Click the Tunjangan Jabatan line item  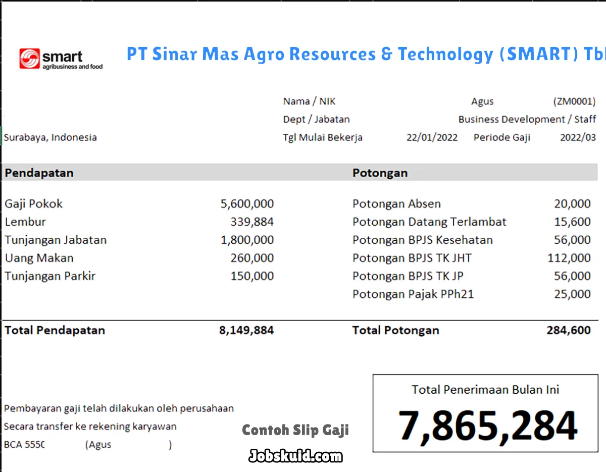[x=56, y=240]
